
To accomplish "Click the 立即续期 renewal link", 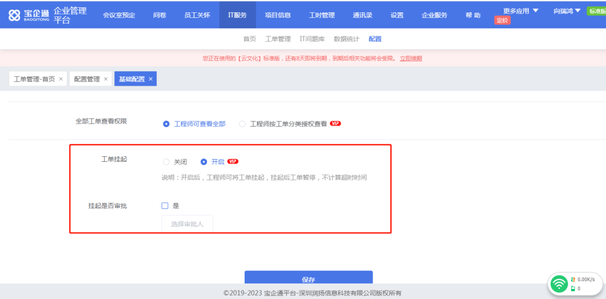I will [x=411, y=58].
